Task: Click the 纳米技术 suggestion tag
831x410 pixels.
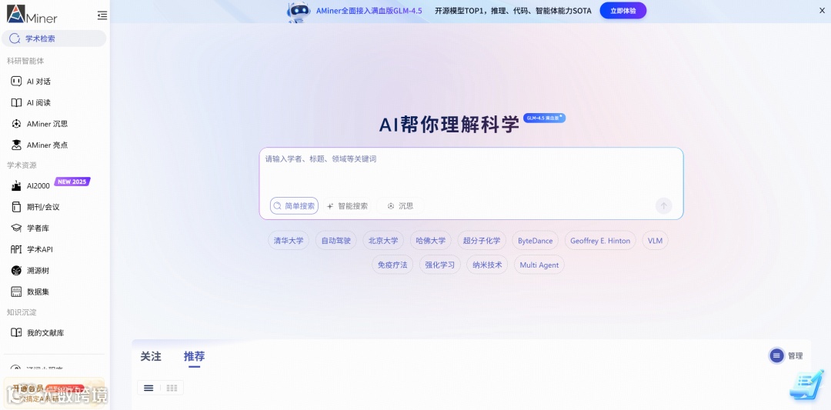Action: 487,265
